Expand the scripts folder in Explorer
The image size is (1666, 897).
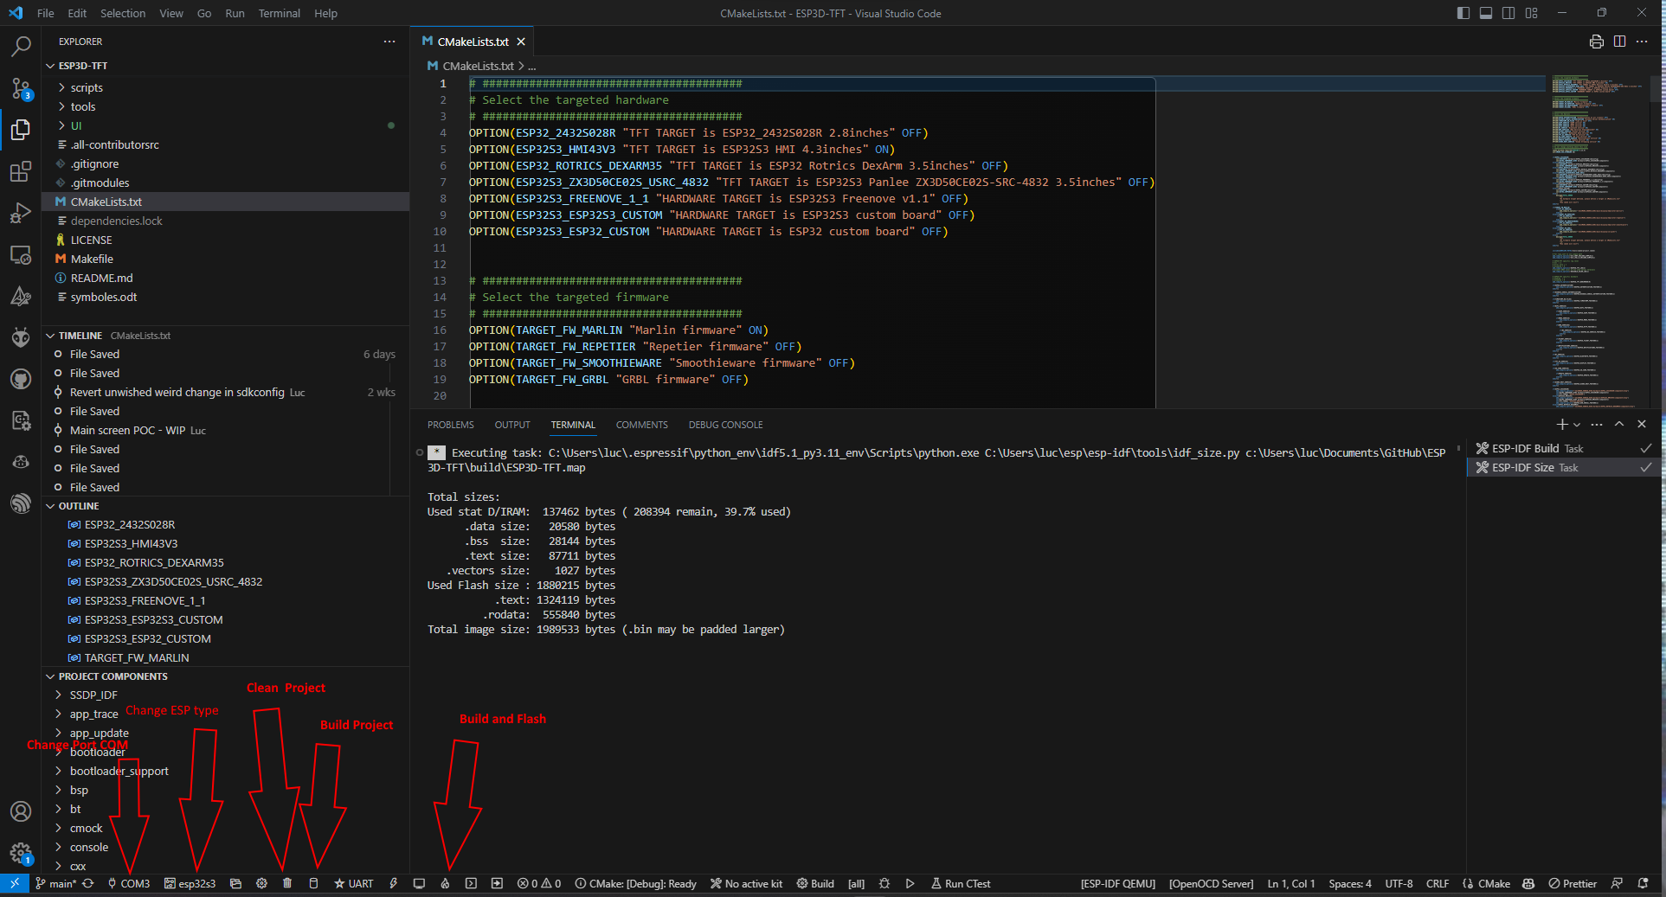(87, 87)
